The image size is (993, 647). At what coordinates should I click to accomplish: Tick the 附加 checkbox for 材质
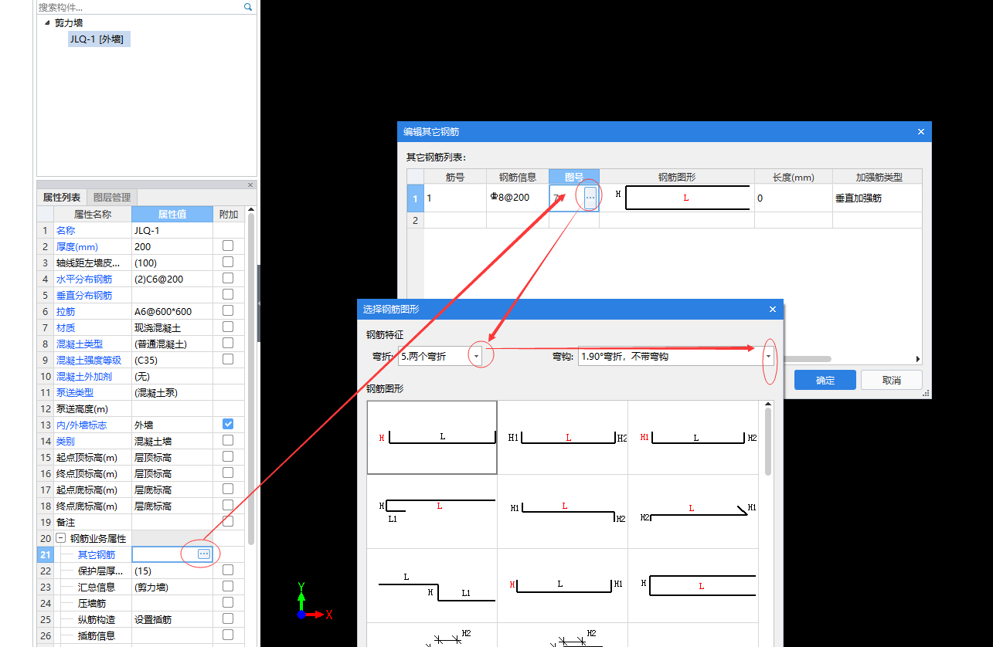click(x=228, y=327)
